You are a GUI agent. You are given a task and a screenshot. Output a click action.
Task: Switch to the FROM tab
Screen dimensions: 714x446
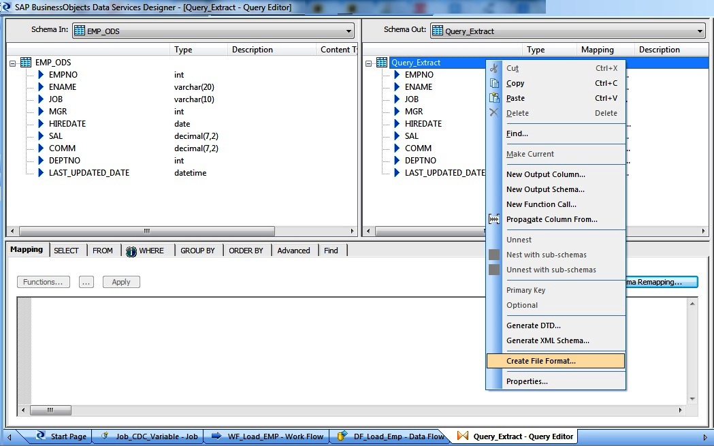[x=103, y=251]
